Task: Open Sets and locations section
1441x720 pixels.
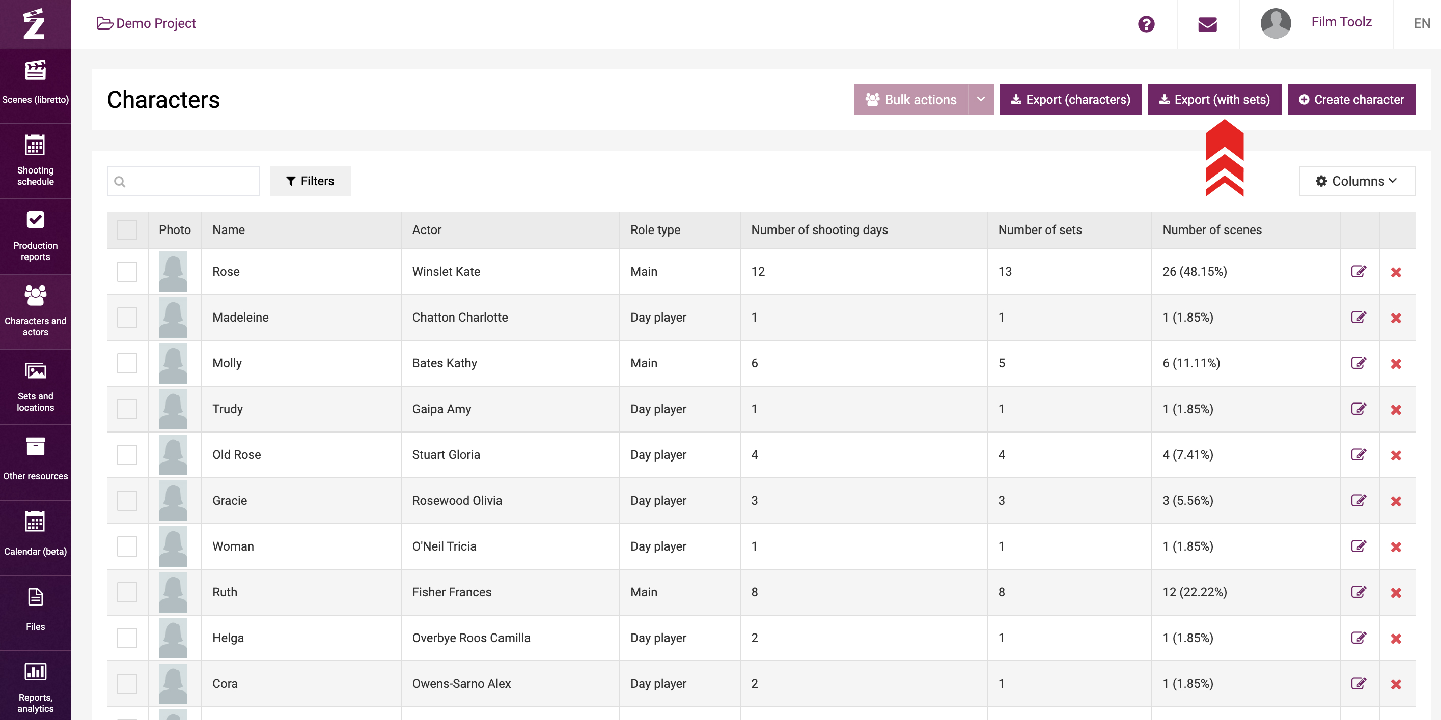Action: click(x=35, y=387)
